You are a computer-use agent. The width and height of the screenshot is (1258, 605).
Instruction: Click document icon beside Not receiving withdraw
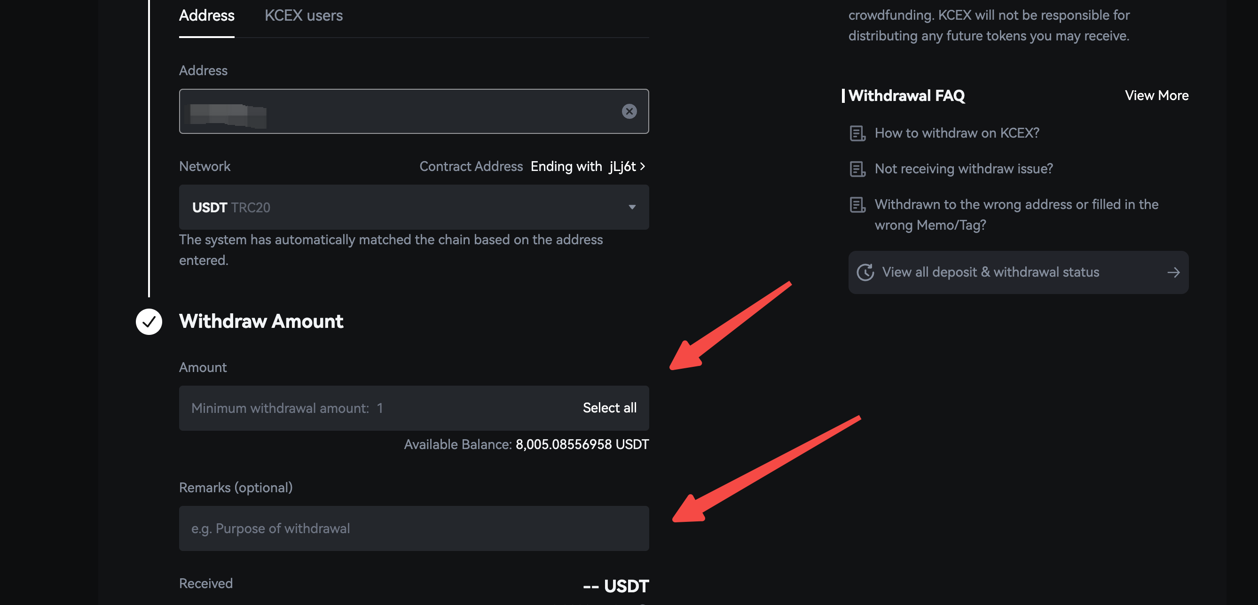coord(857,169)
